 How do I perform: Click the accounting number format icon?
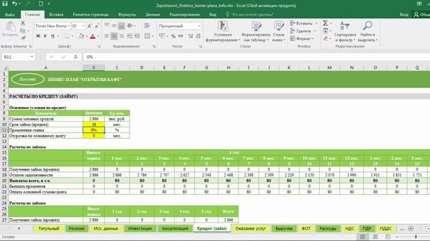(162, 36)
